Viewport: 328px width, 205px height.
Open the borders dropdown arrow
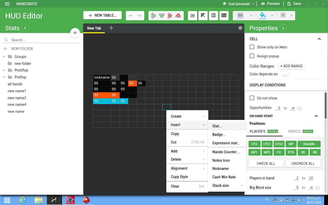[292, 16]
